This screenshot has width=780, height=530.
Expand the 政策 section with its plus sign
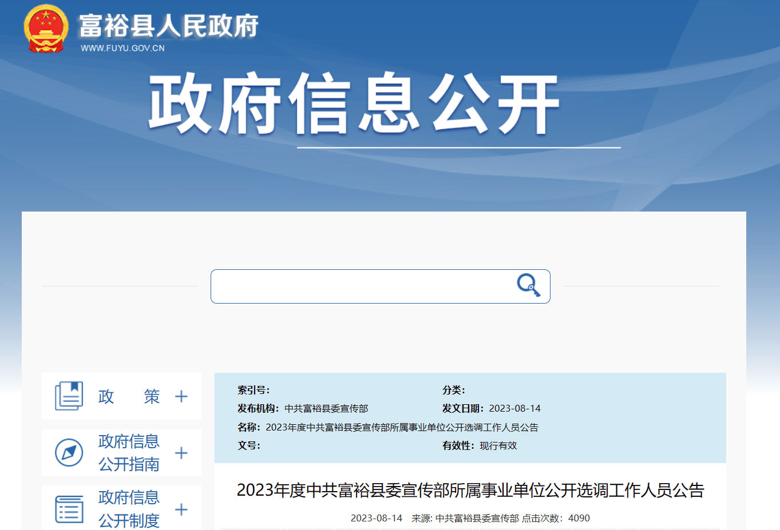(x=181, y=396)
